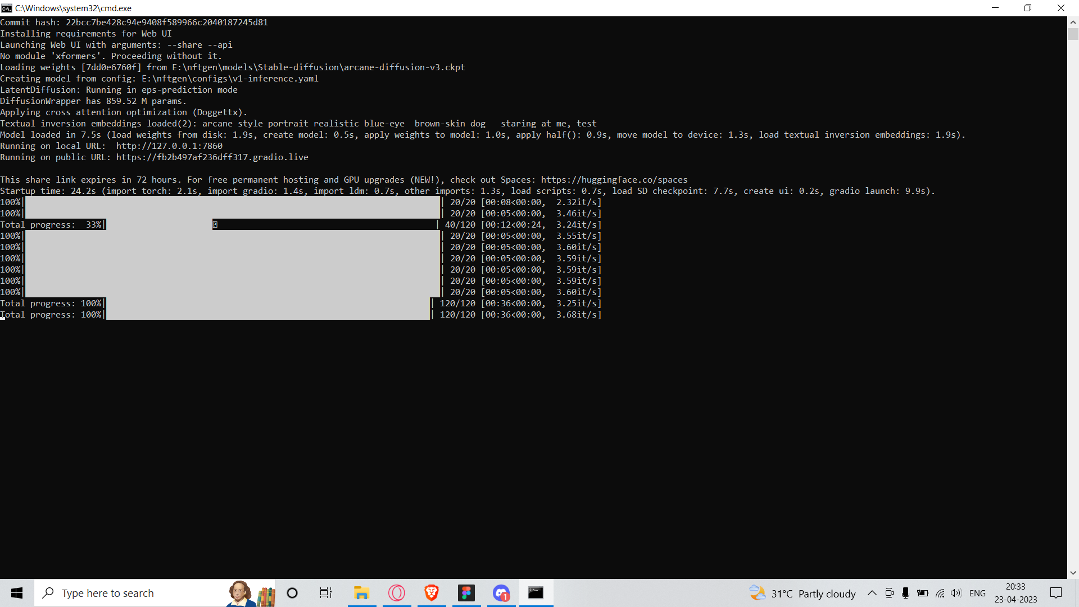Click the command prompt taskbar icon

tap(536, 593)
